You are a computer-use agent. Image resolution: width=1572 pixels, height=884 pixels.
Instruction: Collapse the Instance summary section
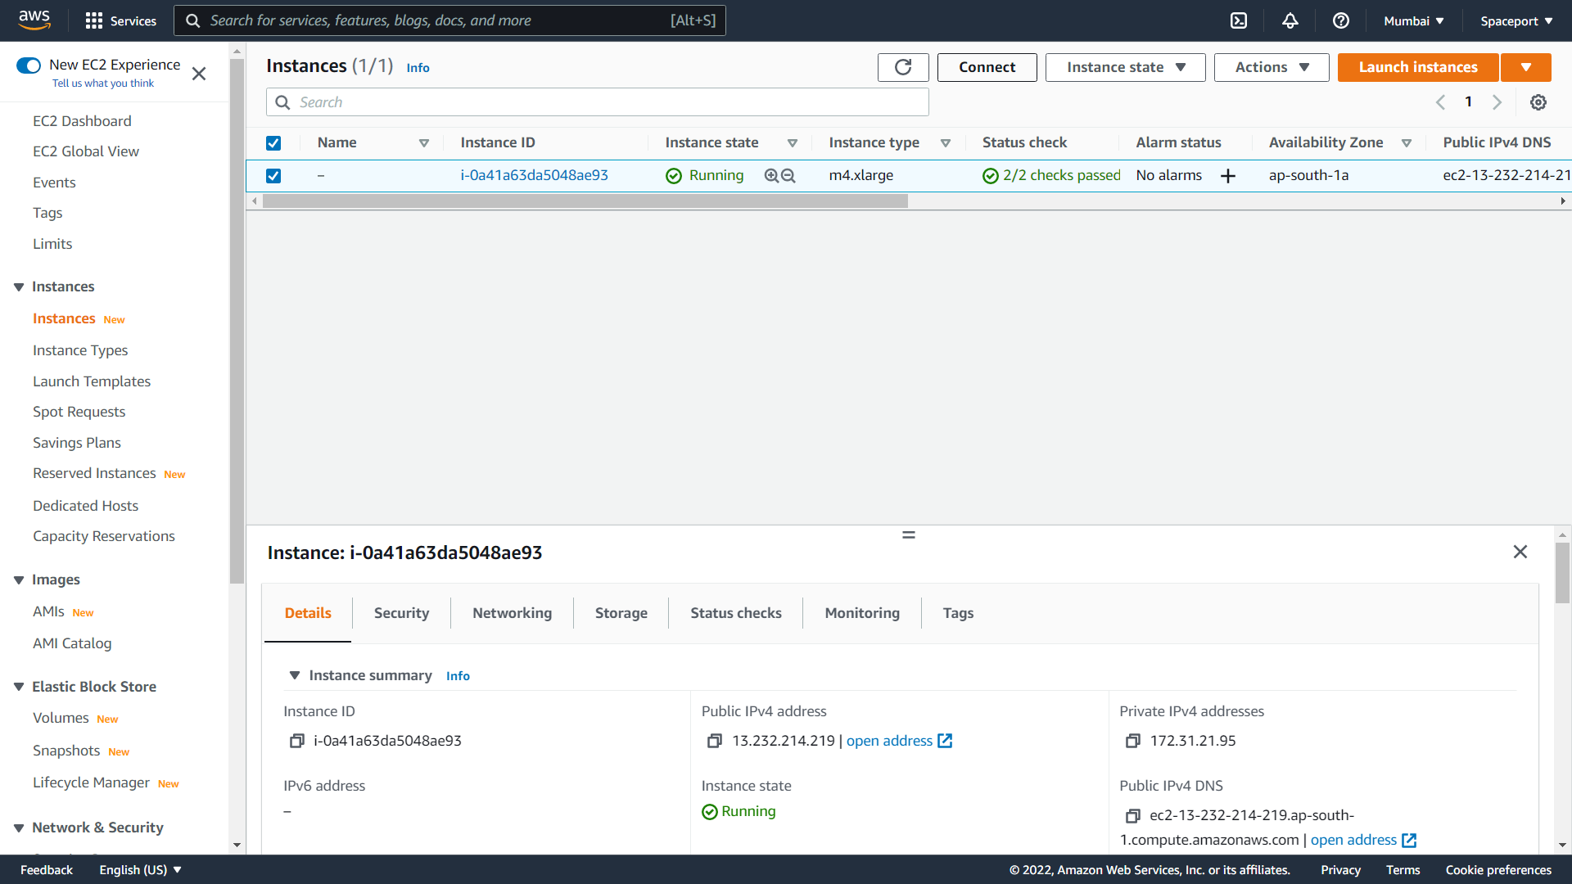295,675
